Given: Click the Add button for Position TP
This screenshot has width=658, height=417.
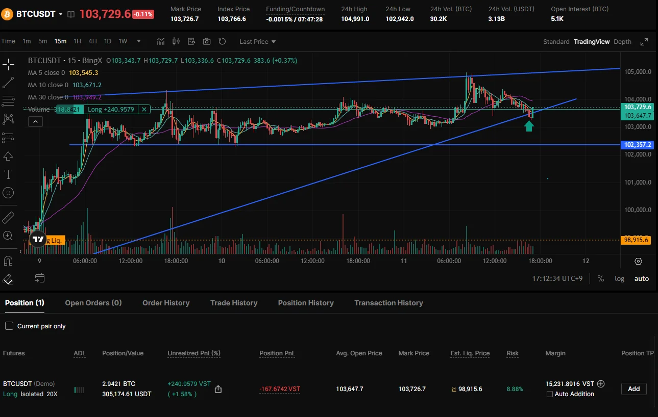Looking at the screenshot, I should [x=634, y=389].
